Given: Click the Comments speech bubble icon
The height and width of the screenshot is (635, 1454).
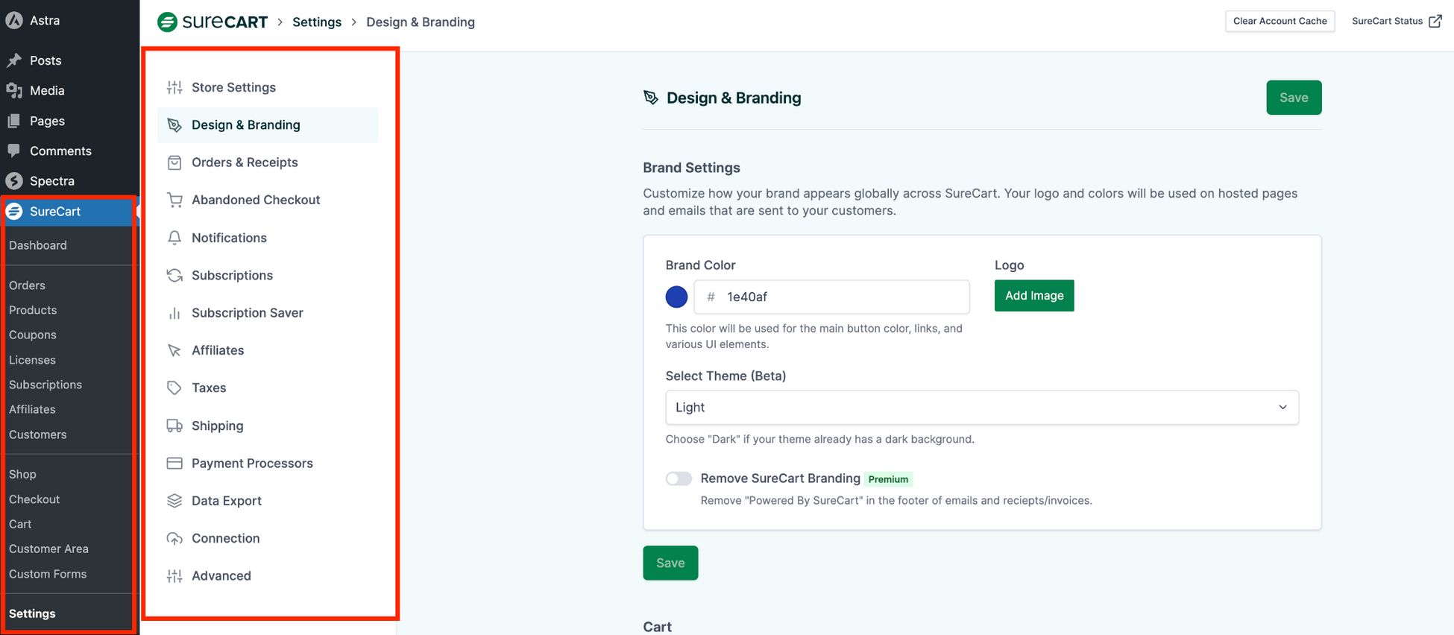Looking at the screenshot, I should tap(14, 151).
